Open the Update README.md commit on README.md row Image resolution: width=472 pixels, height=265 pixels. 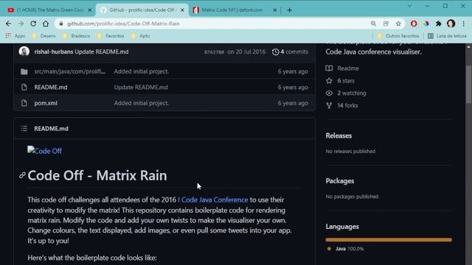[141, 87]
